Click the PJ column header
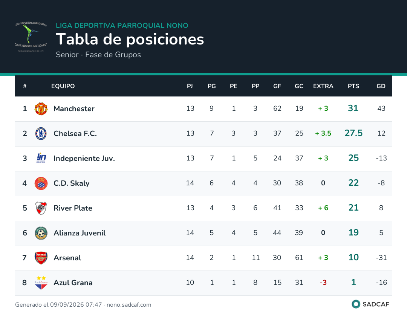This screenshot has height=324, width=407. [x=190, y=86]
